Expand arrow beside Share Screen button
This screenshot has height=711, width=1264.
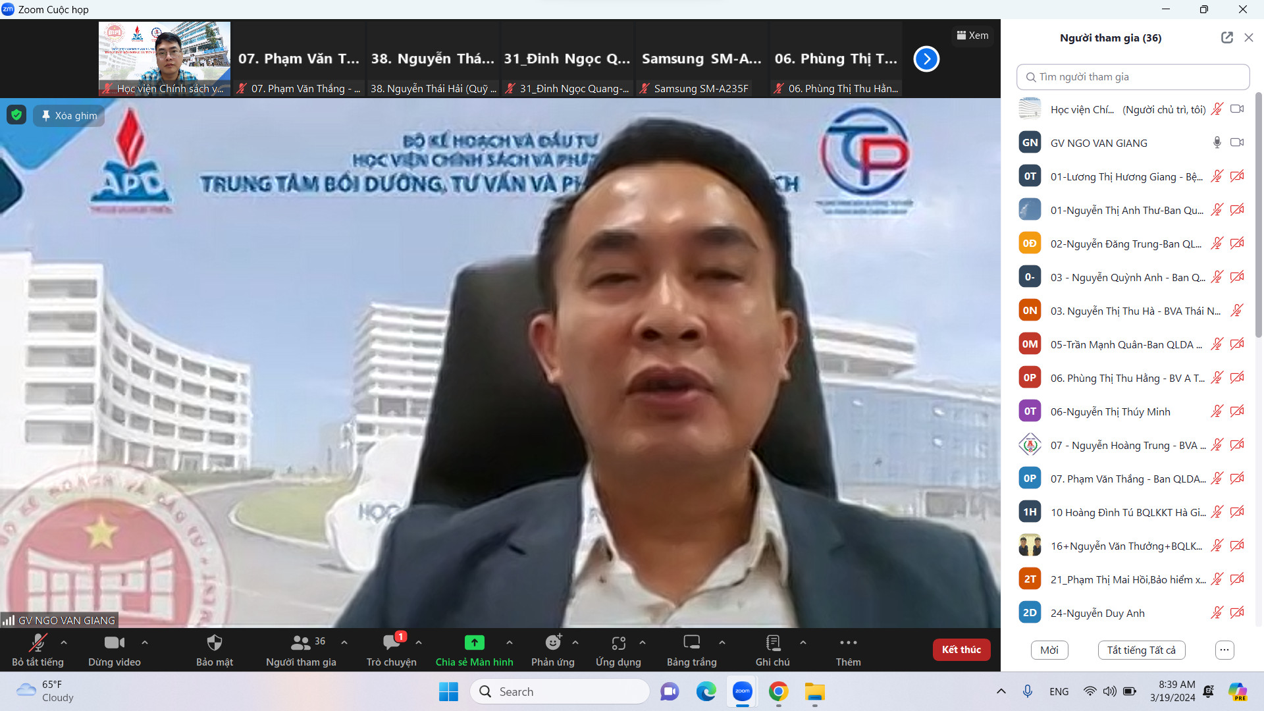[510, 643]
